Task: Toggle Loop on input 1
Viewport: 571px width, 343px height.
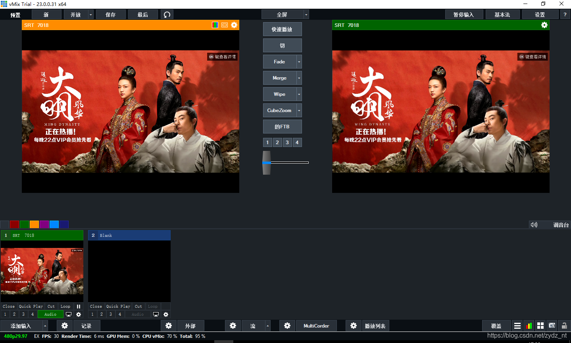Action: (x=65, y=307)
